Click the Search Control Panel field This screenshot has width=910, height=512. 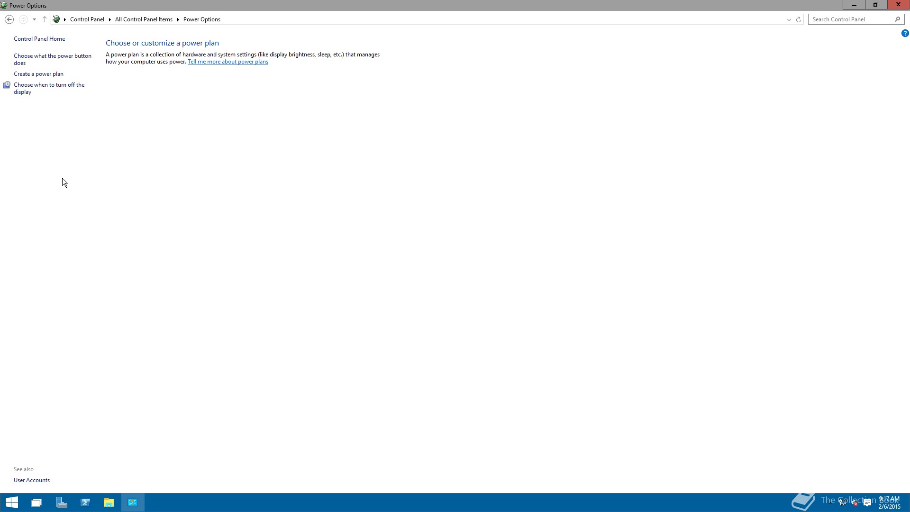click(x=851, y=19)
